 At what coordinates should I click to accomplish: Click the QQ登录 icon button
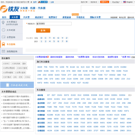(x=43, y=2)
